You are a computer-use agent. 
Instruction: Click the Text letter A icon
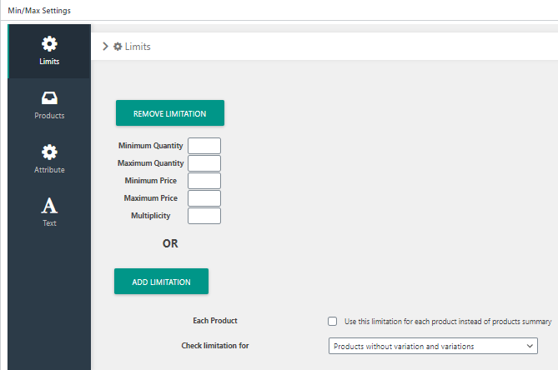point(49,206)
